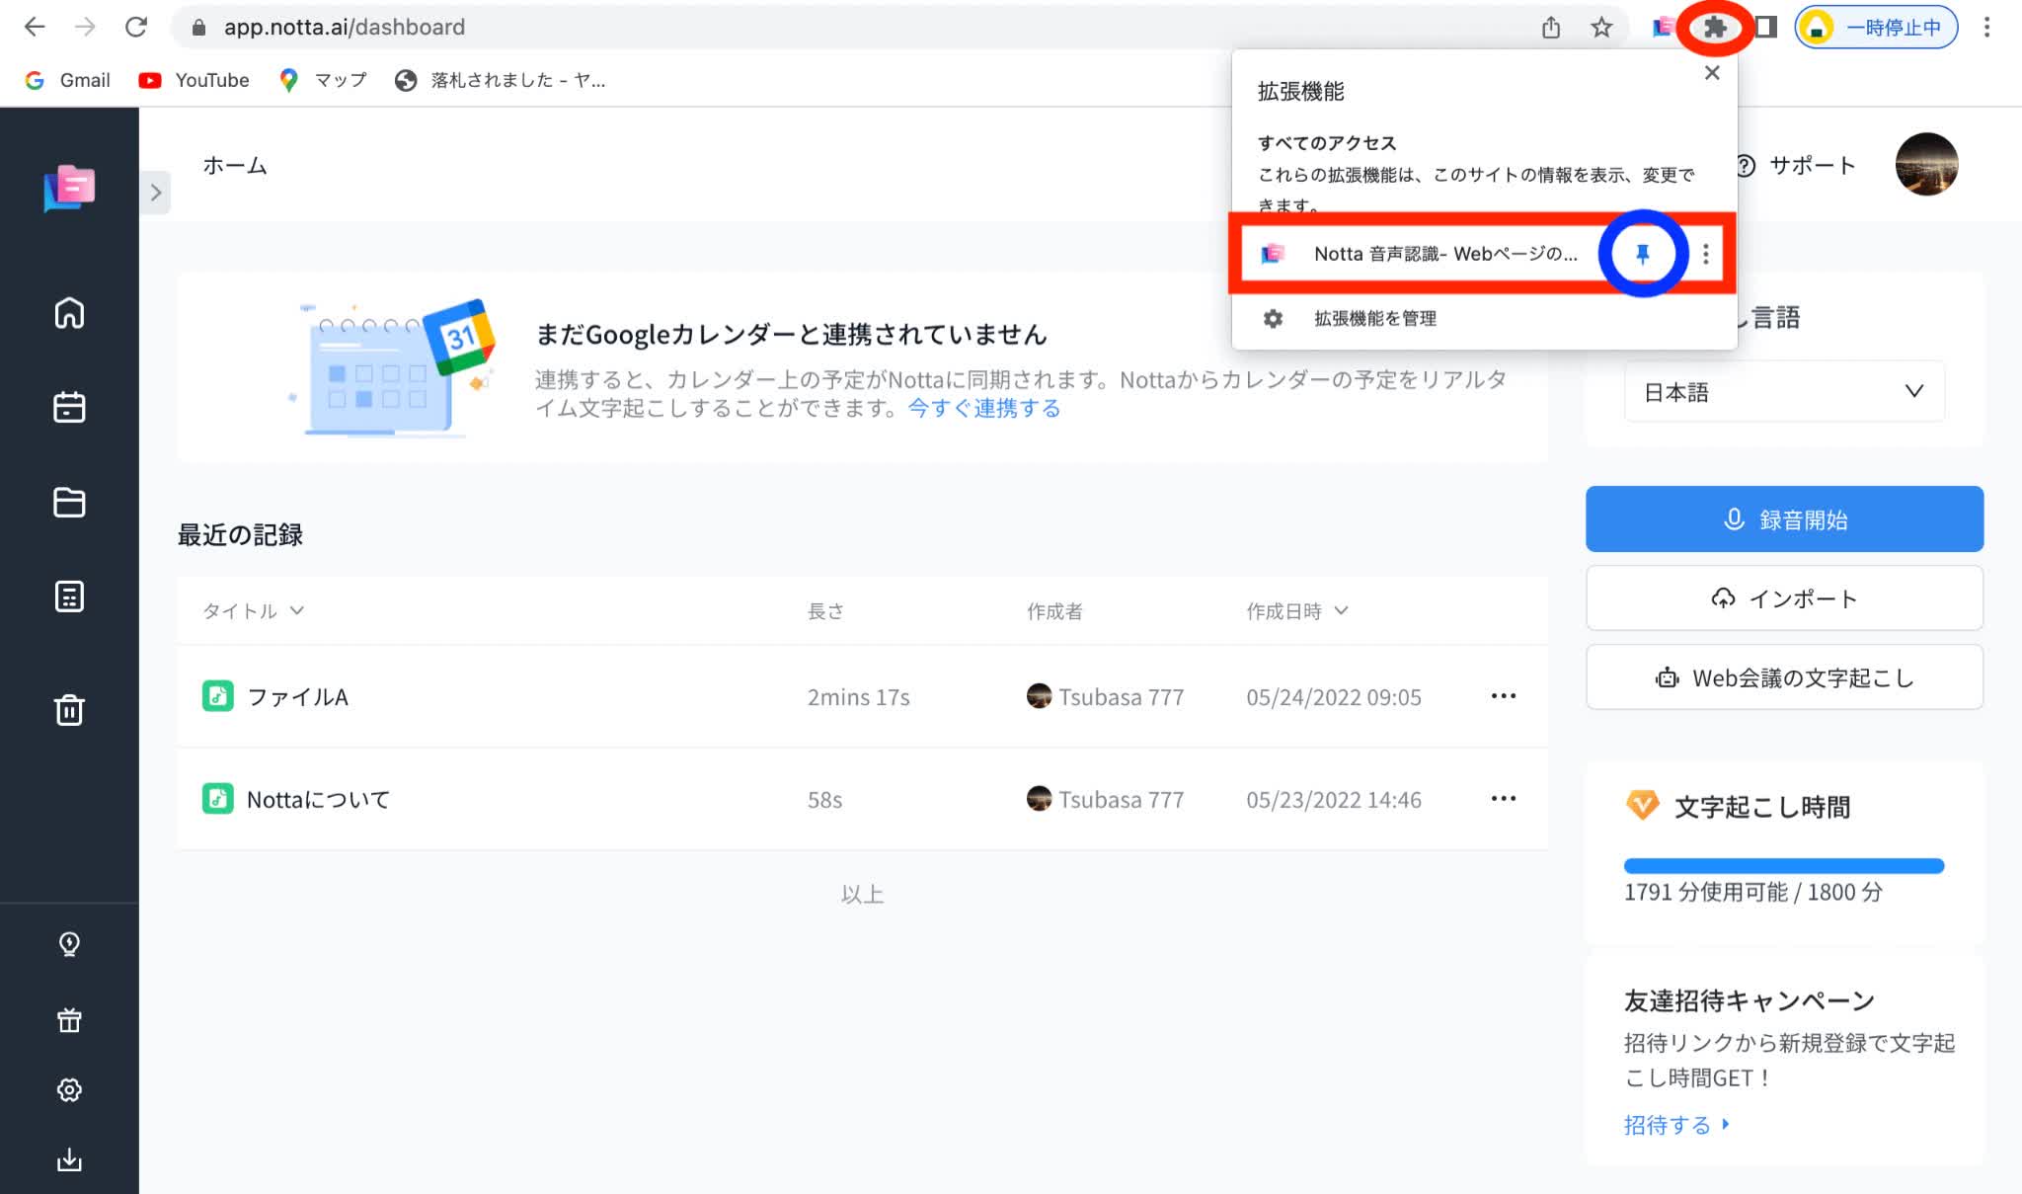This screenshot has width=2022, height=1194.
Task: Open more options for Notta extension
Action: click(1705, 254)
